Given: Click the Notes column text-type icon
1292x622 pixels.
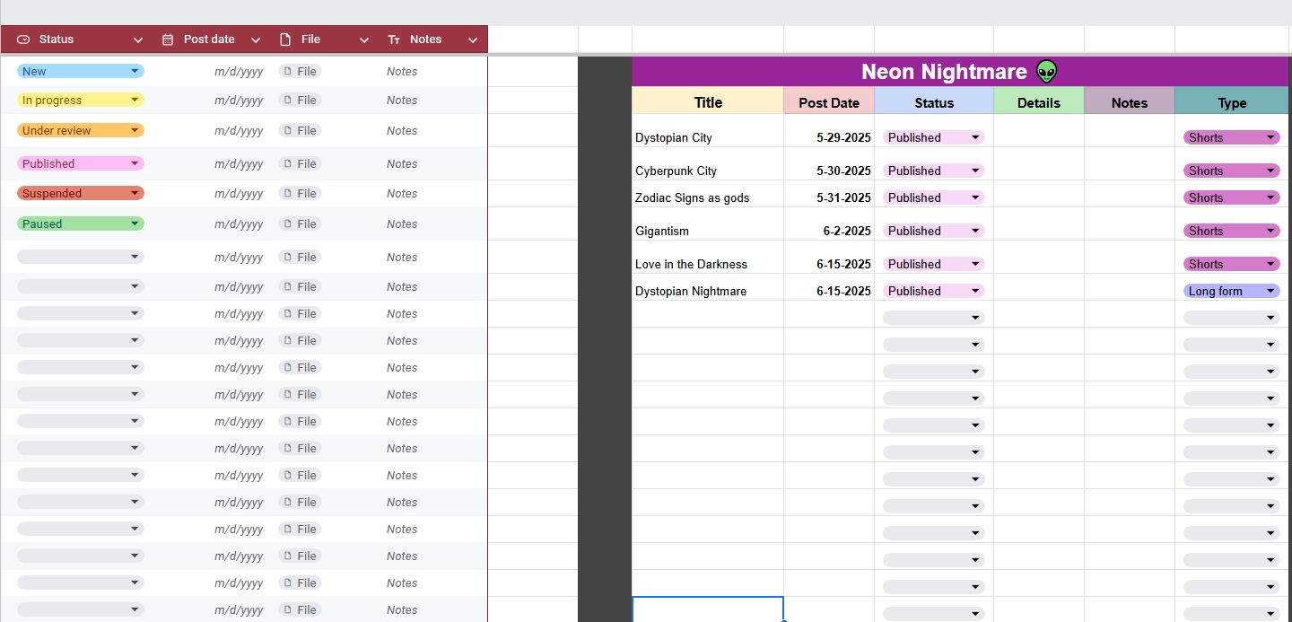Looking at the screenshot, I should 394,39.
